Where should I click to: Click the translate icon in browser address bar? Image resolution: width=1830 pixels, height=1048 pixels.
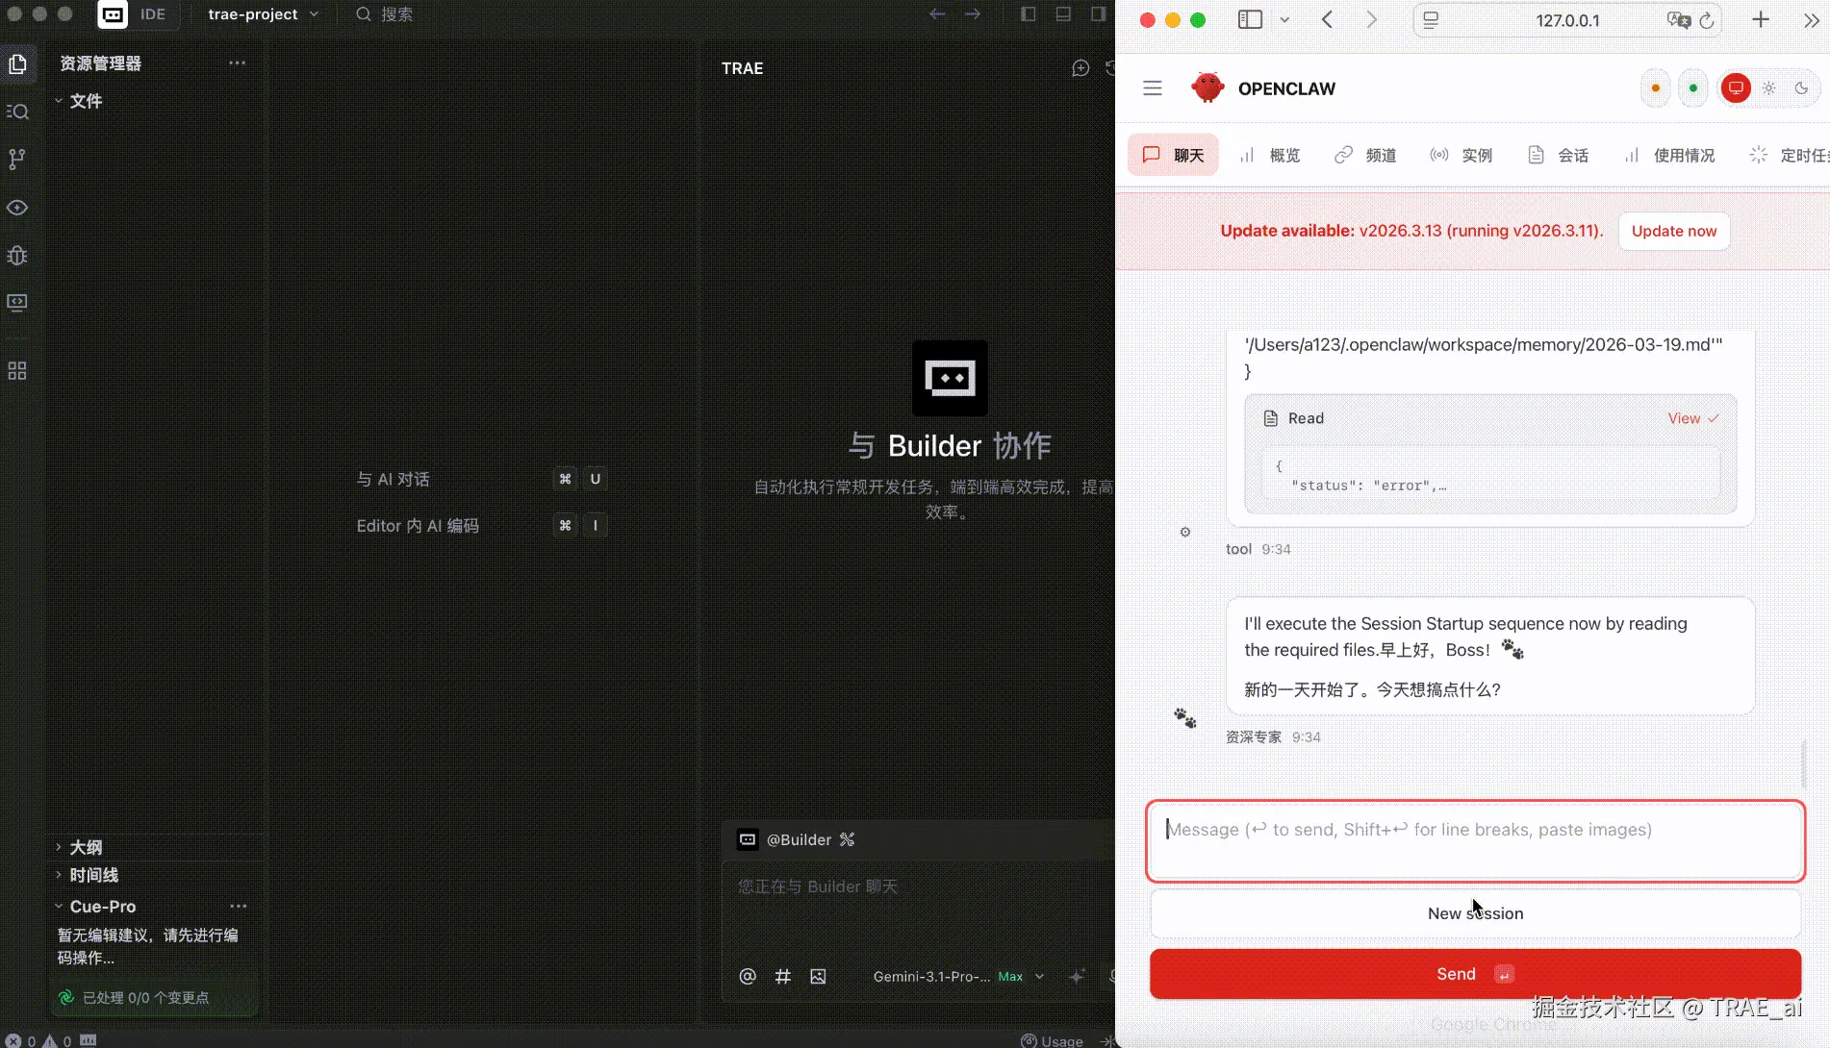(1678, 20)
